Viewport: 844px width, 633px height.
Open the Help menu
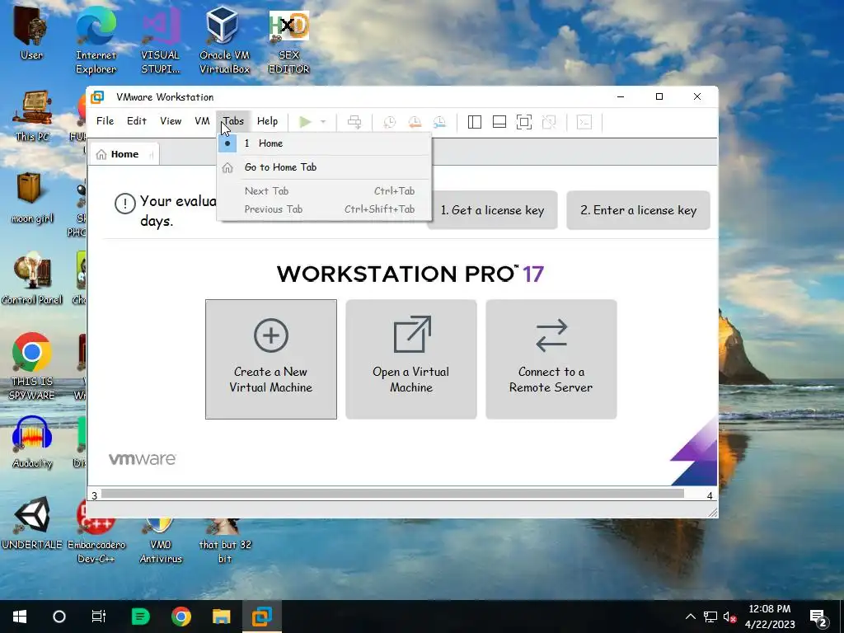(x=268, y=121)
